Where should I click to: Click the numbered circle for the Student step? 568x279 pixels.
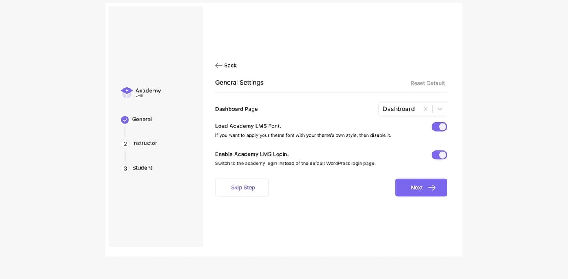coord(125,169)
